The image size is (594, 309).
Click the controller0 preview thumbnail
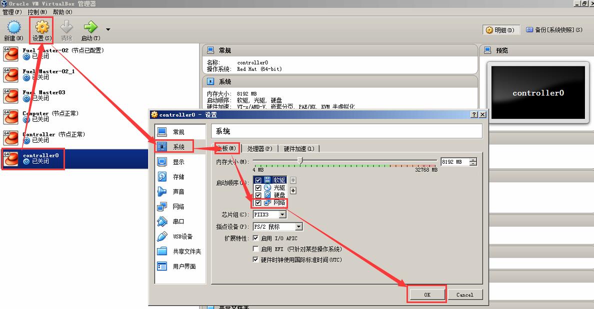point(538,93)
